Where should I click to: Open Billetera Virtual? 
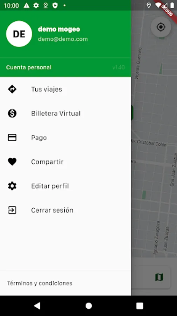tap(66, 113)
